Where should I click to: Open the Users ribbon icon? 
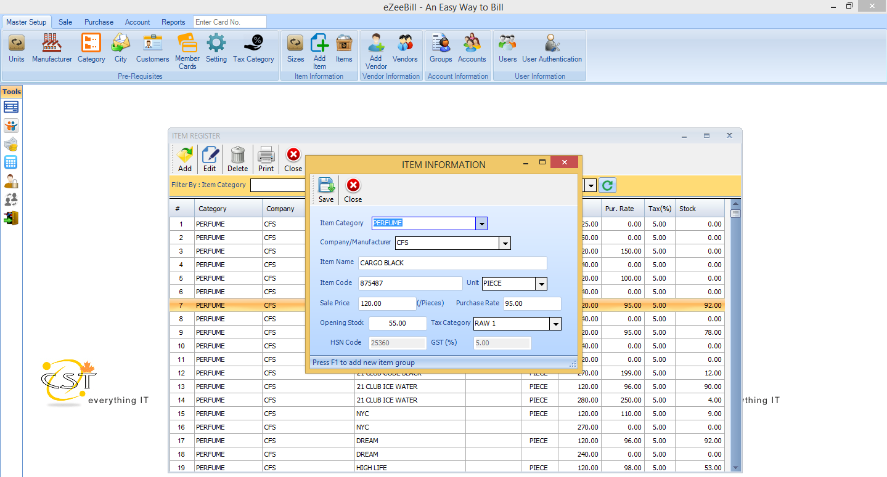click(x=508, y=49)
